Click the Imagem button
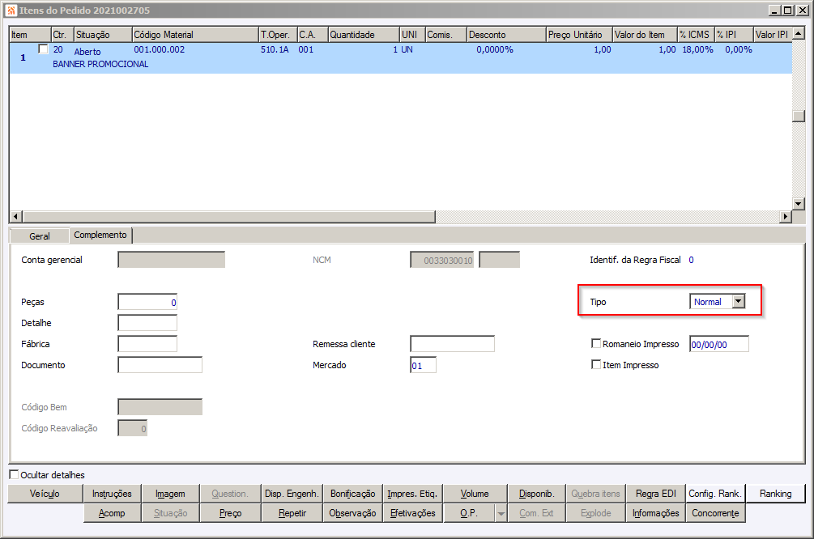 (170, 494)
